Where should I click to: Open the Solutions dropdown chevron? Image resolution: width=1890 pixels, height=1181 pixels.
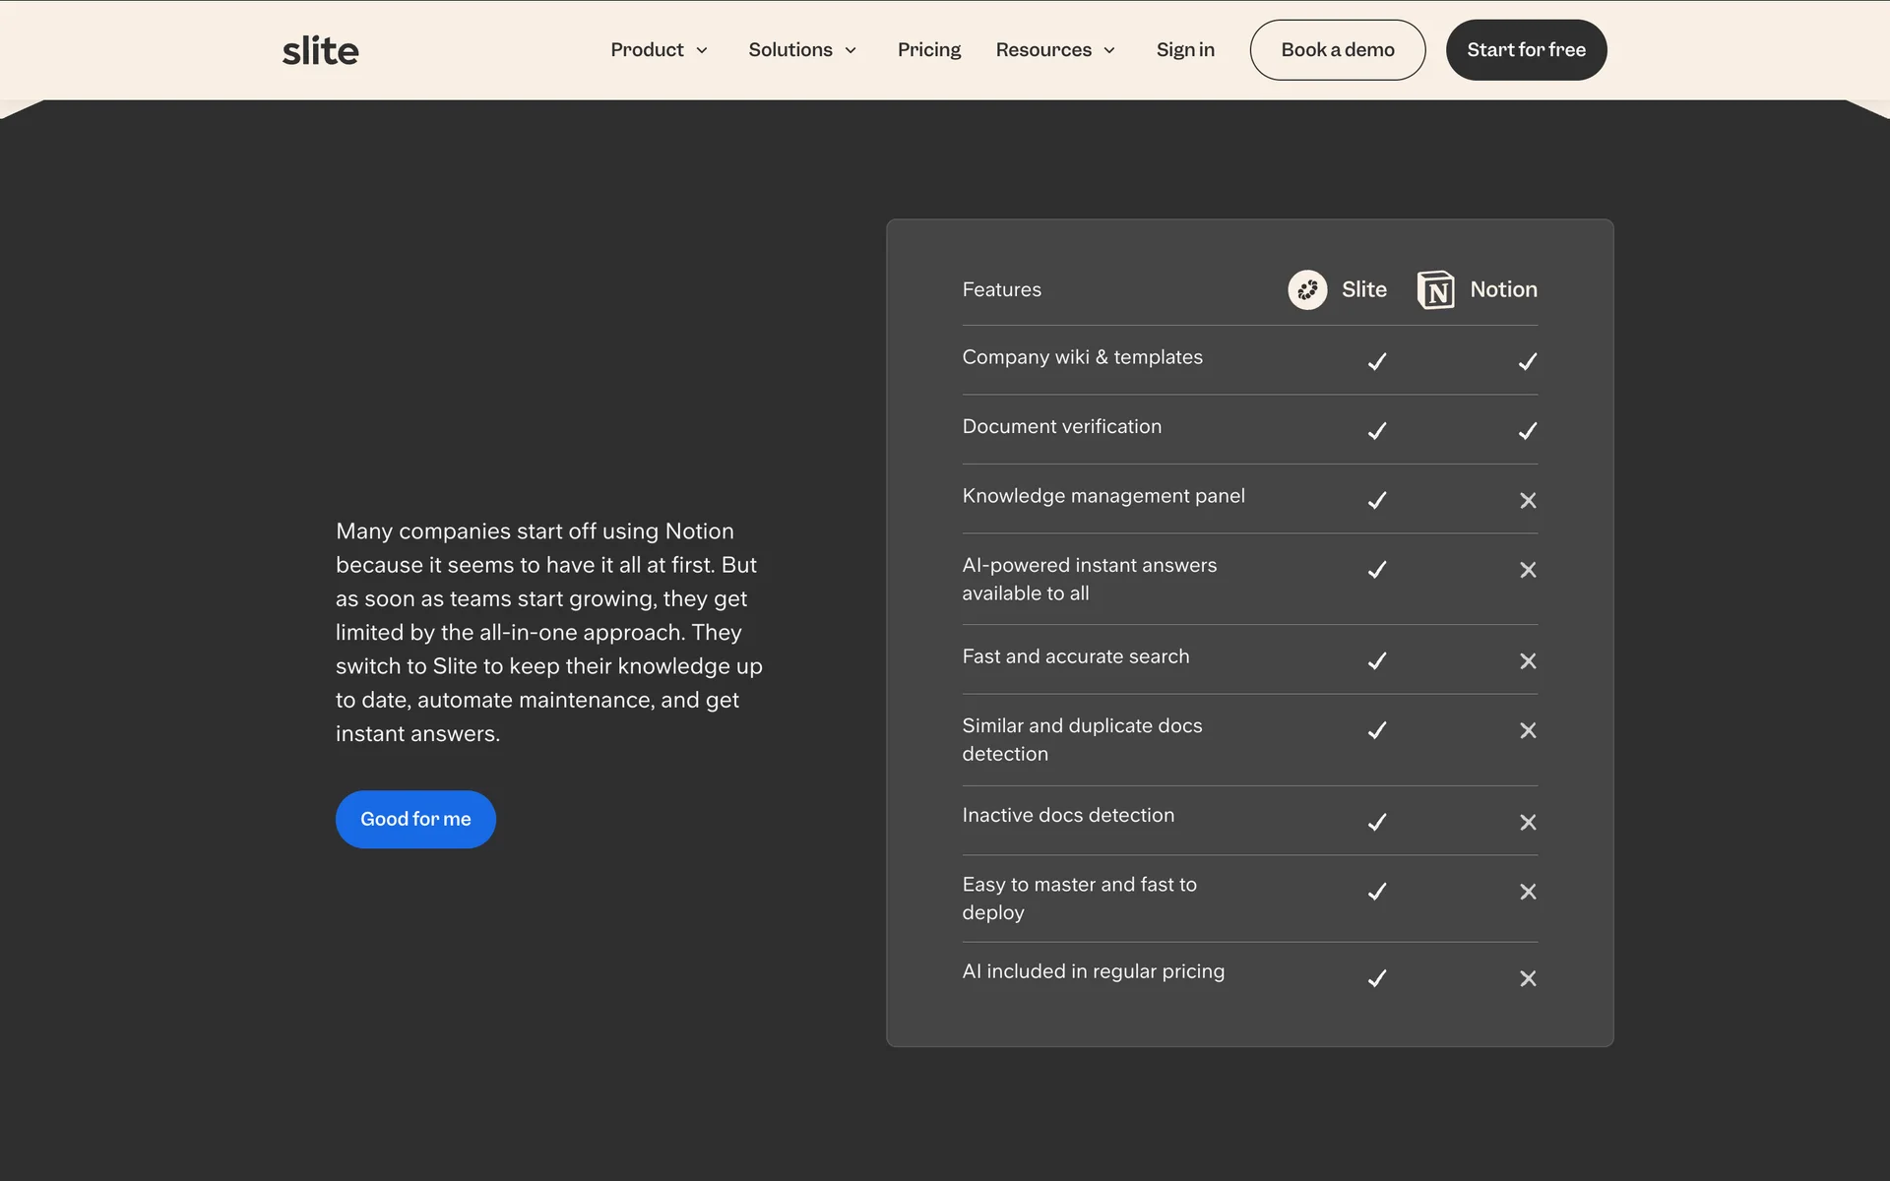click(x=850, y=50)
